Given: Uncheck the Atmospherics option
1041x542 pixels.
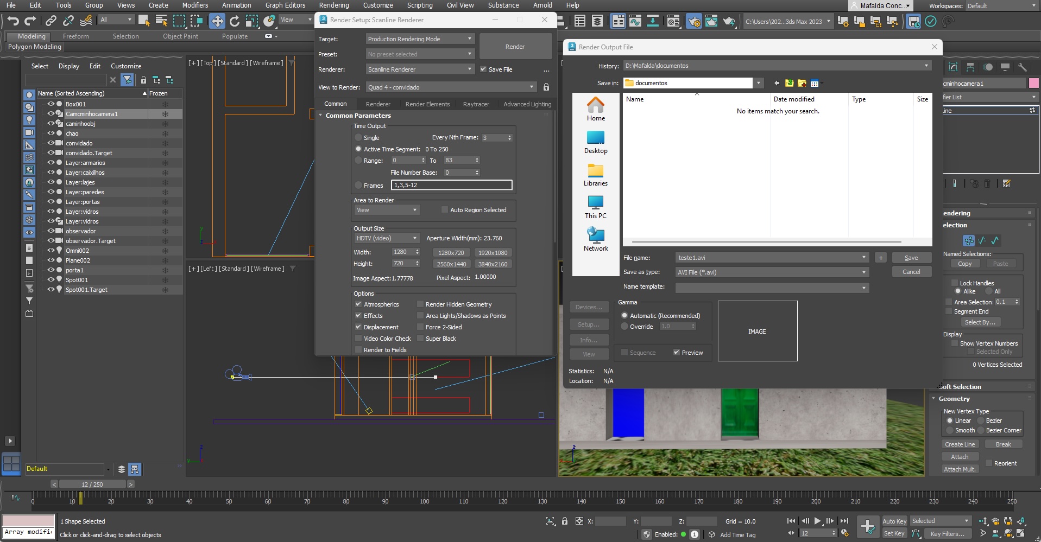Looking at the screenshot, I should [x=358, y=304].
